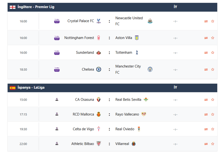Click the beIN Sports icon for Crystal Palace match

57,21
